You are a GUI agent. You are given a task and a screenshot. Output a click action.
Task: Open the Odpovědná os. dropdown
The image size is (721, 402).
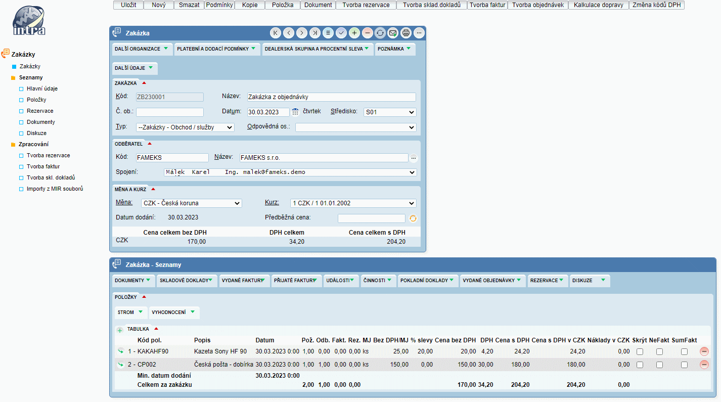point(356,127)
